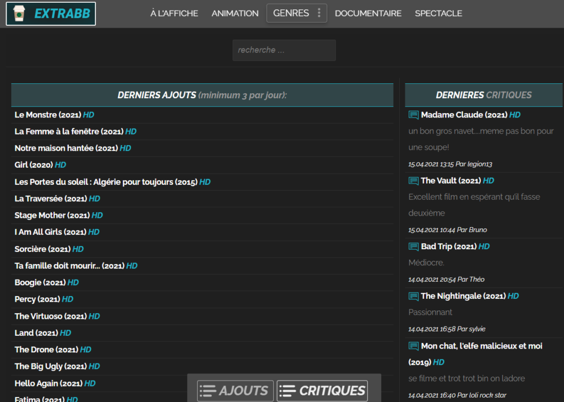The image size is (564, 402).
Task: Click the 'Passionnant' review text
Action: click(430, 312)
